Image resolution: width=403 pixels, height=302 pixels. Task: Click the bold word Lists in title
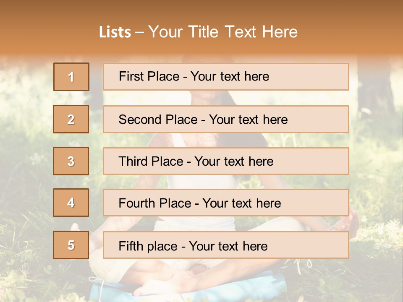[x=115, y=32]
